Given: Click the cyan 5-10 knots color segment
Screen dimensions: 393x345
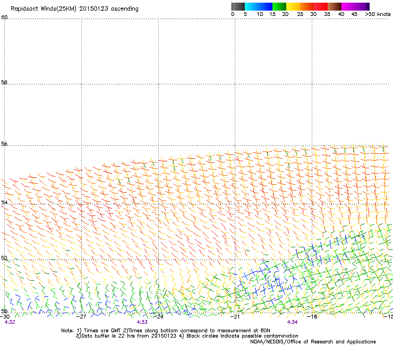Looking at the screenshot, I should coord(251,6).
